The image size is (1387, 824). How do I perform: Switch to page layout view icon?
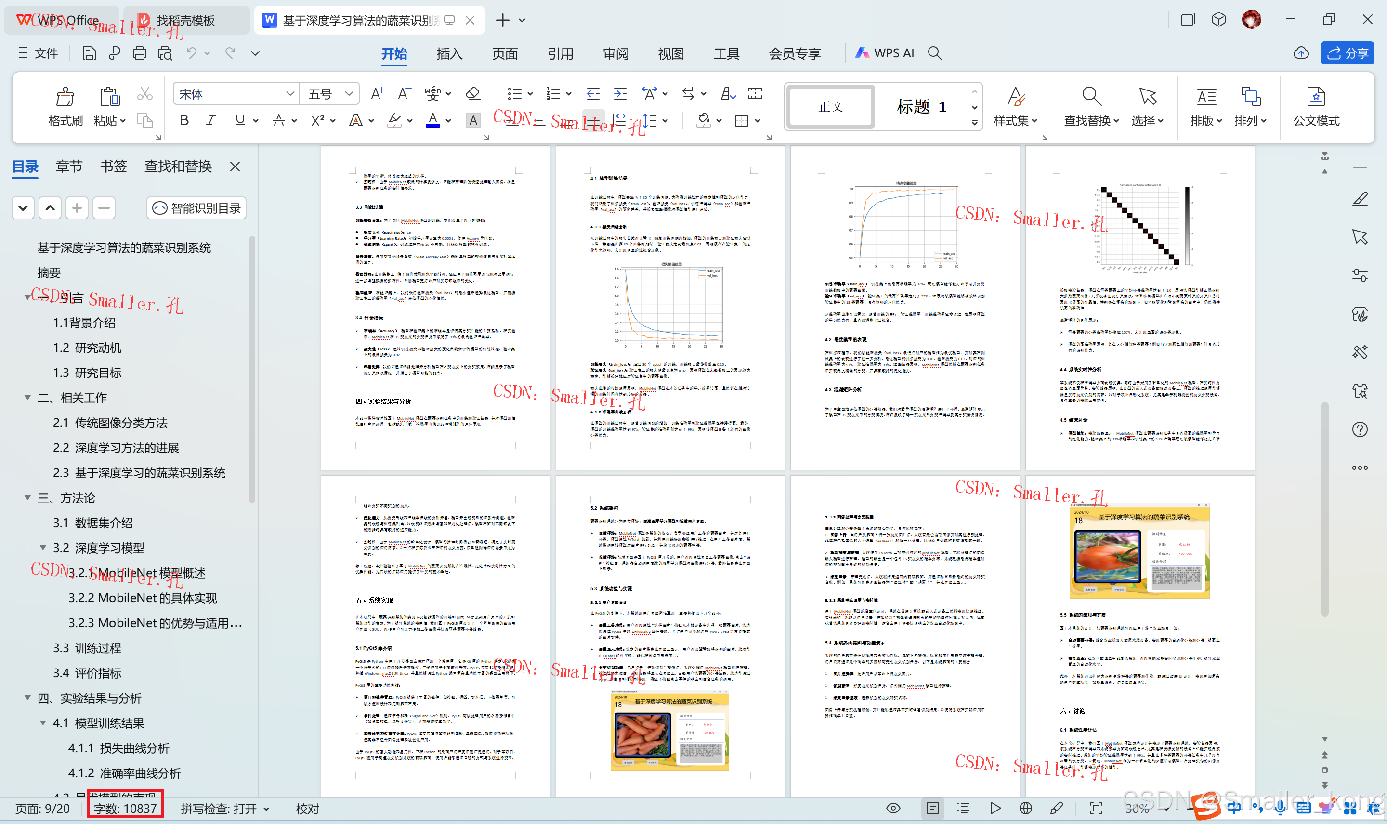pyautogui.click(x=933, y=808)
